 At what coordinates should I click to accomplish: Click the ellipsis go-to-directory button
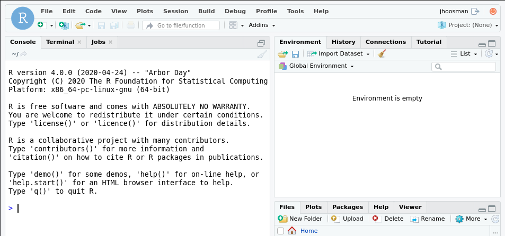(x=495, y=231)
